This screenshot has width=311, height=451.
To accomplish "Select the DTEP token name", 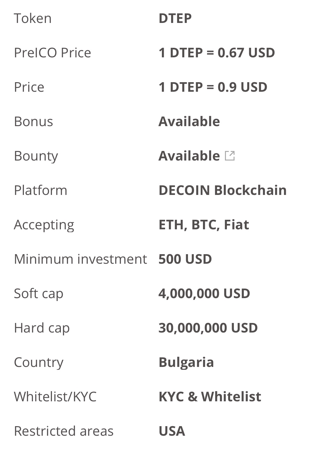I will coord(175,18).
